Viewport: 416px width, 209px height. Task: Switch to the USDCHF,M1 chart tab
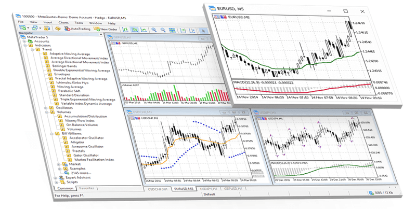click(x=158, y=189)
